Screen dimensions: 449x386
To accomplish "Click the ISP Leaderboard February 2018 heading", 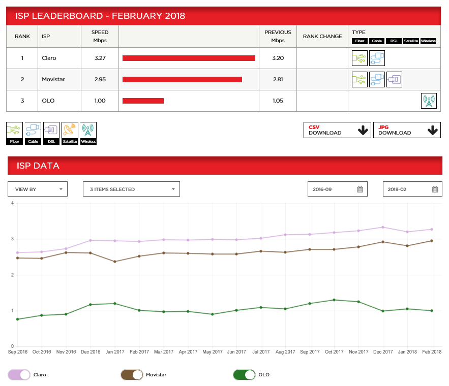I will coord(100,16).
